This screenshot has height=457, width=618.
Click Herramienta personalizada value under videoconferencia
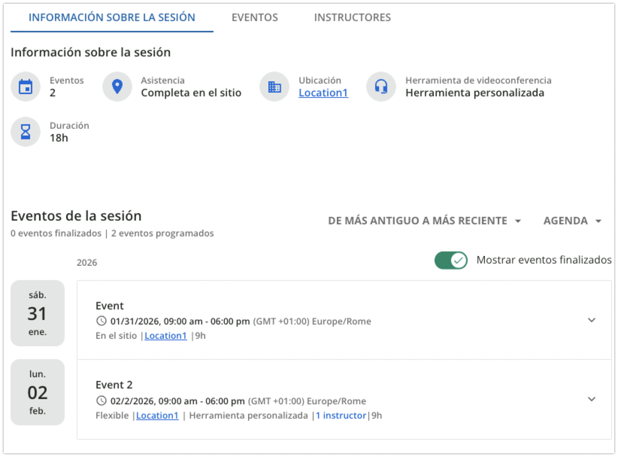pyautogui.click(x=475, y=93)
